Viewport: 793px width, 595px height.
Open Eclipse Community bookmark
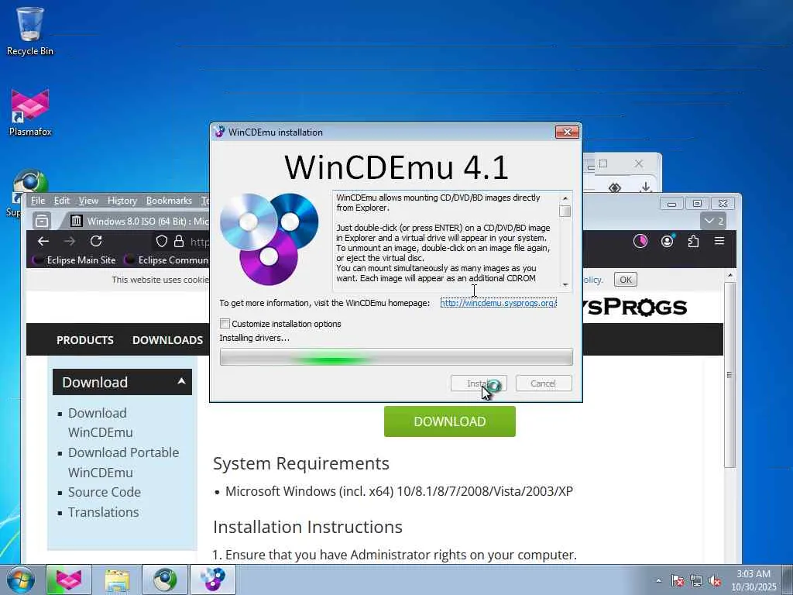(x=167, y=260)
